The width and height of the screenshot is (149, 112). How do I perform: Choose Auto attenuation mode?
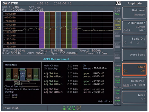click(x=127, y=30)
